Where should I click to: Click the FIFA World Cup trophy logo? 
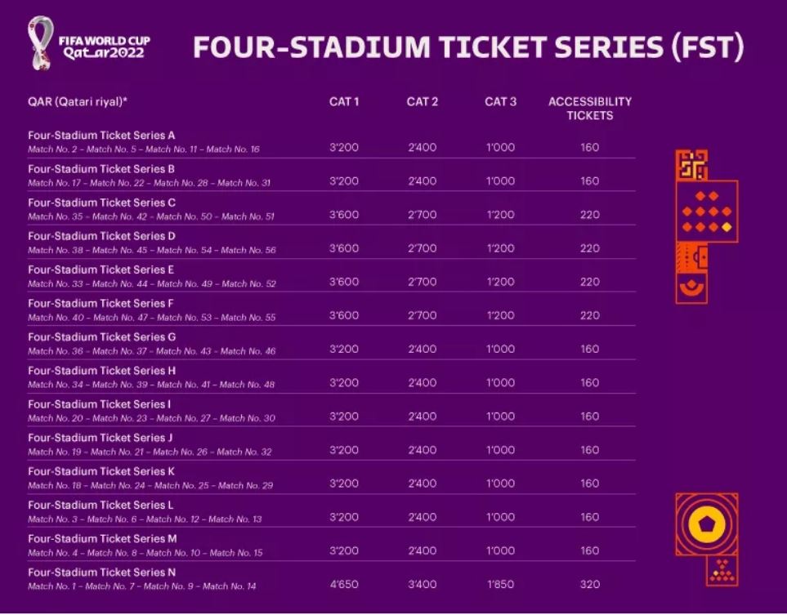pyautogui.click(x=40, y=42)
